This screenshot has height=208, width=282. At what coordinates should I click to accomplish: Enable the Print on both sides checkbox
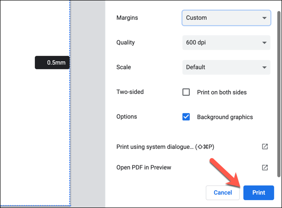(186, 92)
